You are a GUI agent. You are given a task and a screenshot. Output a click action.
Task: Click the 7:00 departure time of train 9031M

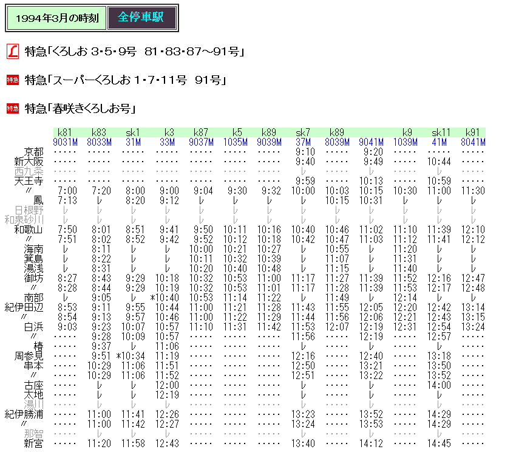(x=67, y=191)
